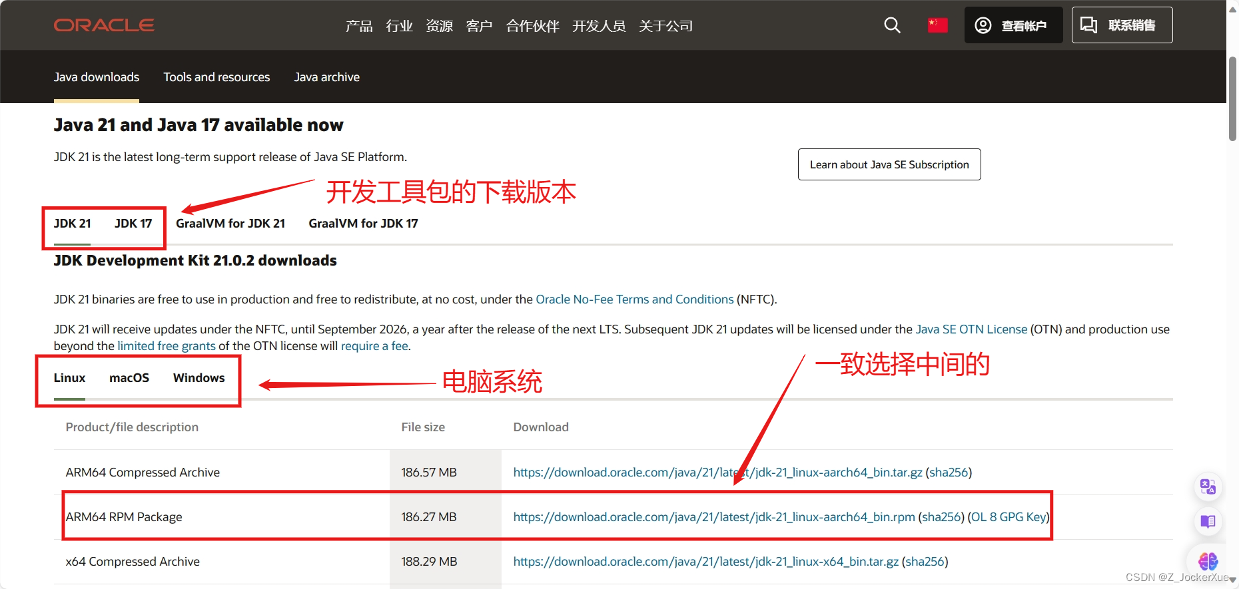Open OL 8 GPG Key link
This screenshot has width=1239, height=589.
(x=1009, y=517)
